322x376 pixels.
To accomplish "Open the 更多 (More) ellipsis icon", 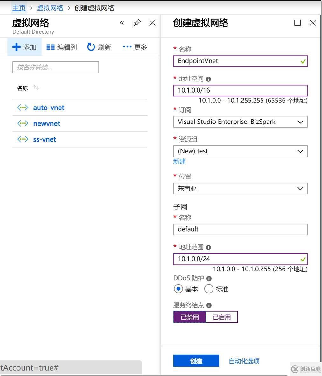I will click(127, 47).
